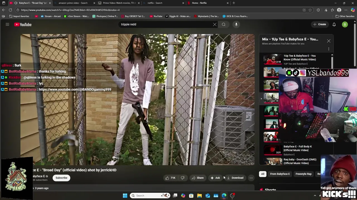Show hidden system tray icons chevron
This screenshot has width=357, height=200.
tap(315, 196)
